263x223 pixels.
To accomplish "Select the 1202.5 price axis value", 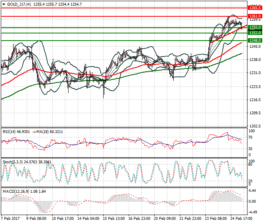I will 255,126.
